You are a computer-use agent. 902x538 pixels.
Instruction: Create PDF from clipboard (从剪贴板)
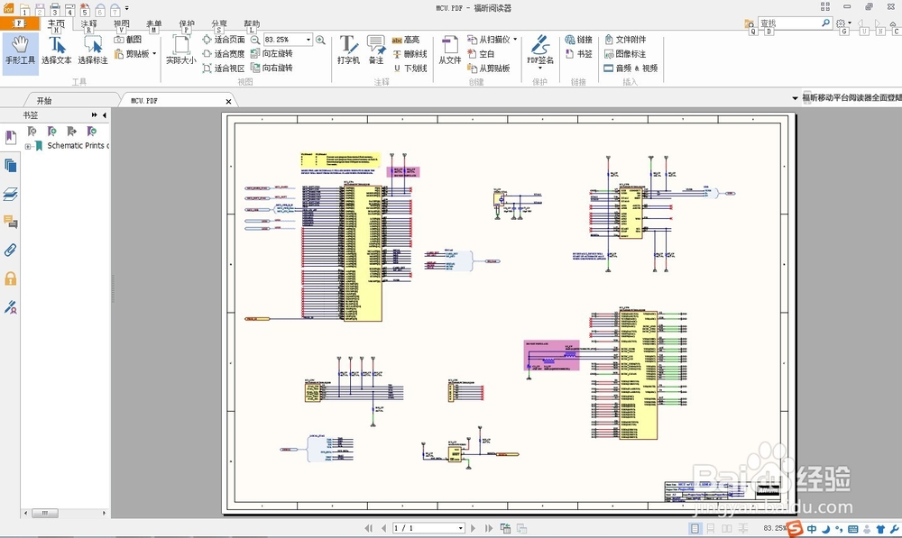click(x=488, y=68)
